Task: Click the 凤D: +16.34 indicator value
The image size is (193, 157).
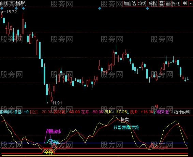Action: (142, 112)
